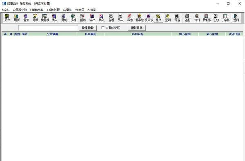Import vouchers with the 转入 icon
Viewport: 245px width, 161px height.
(102, 18)
